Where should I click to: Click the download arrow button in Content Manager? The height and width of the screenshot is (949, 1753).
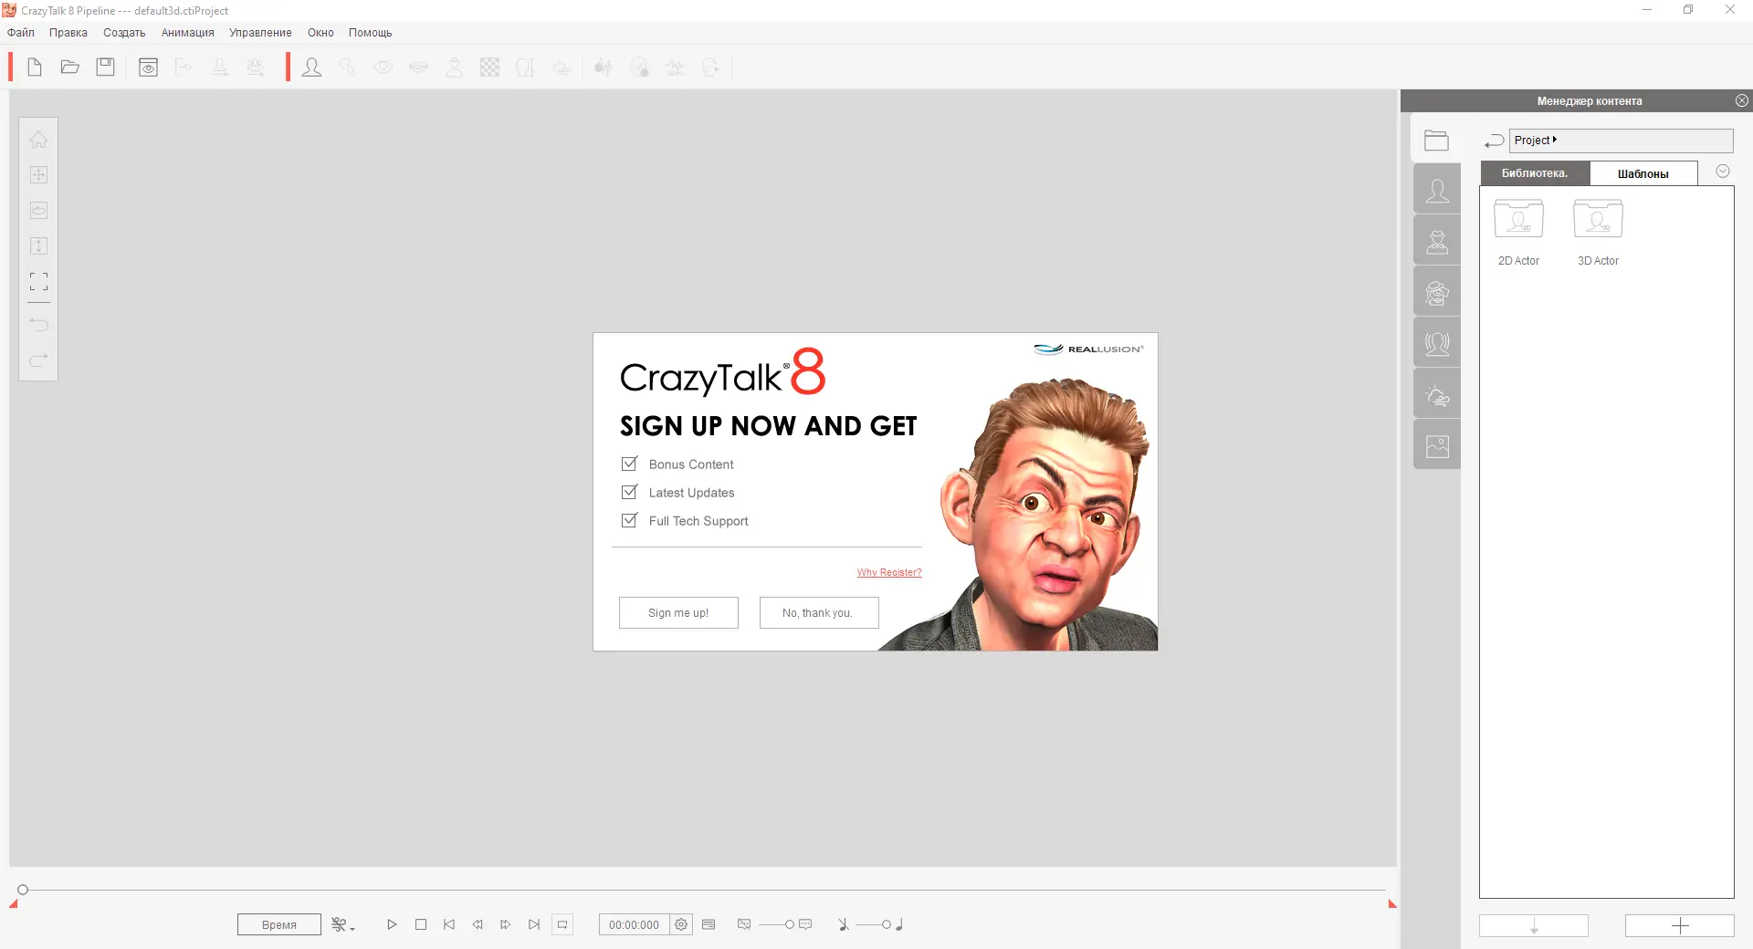[1534, 925]
